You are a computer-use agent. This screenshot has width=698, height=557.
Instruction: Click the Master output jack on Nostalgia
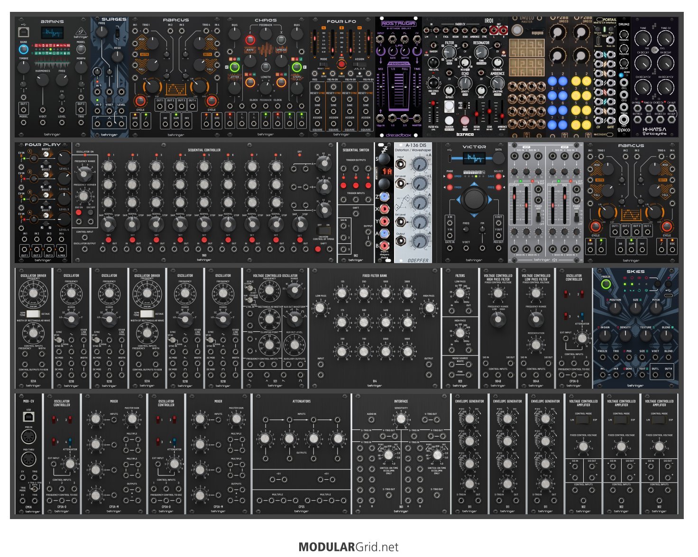point(416,119)
